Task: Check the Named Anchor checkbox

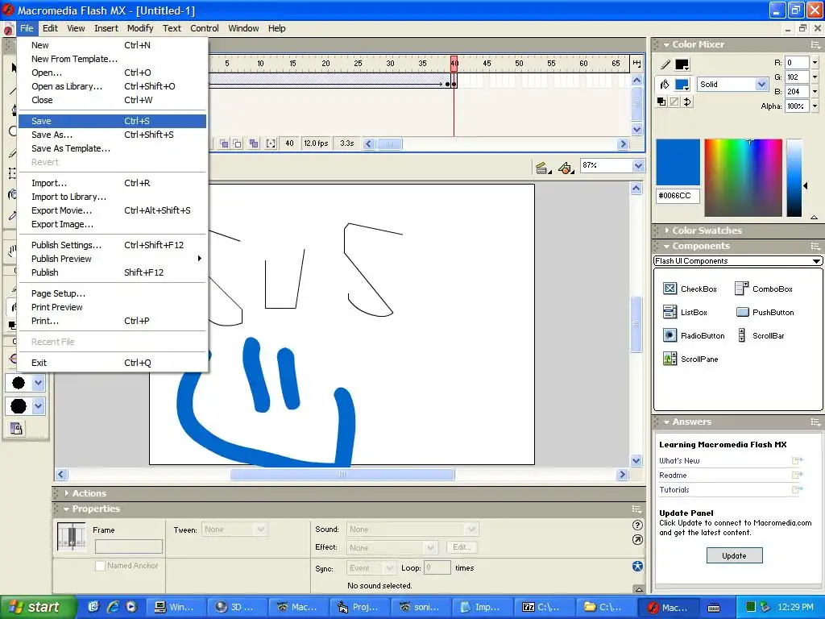Action: point(100,566)
